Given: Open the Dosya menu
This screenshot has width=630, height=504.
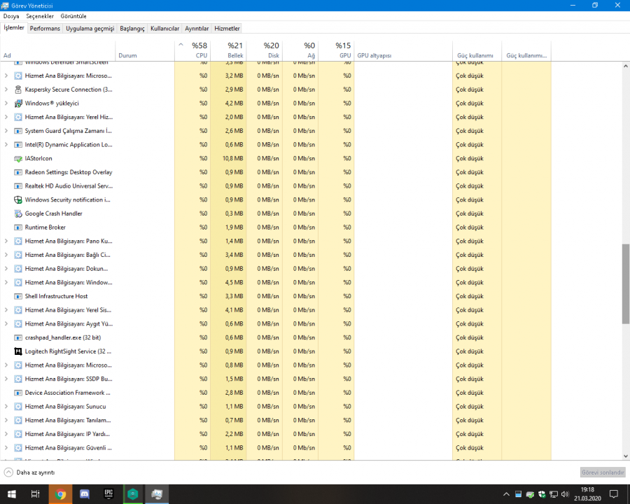Looking at the screenshot, I should [11, 16].
